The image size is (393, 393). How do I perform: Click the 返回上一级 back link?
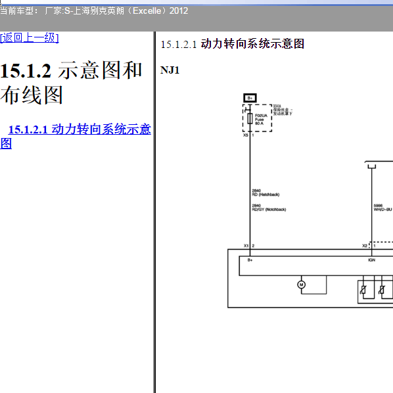[x=30, y=38]
